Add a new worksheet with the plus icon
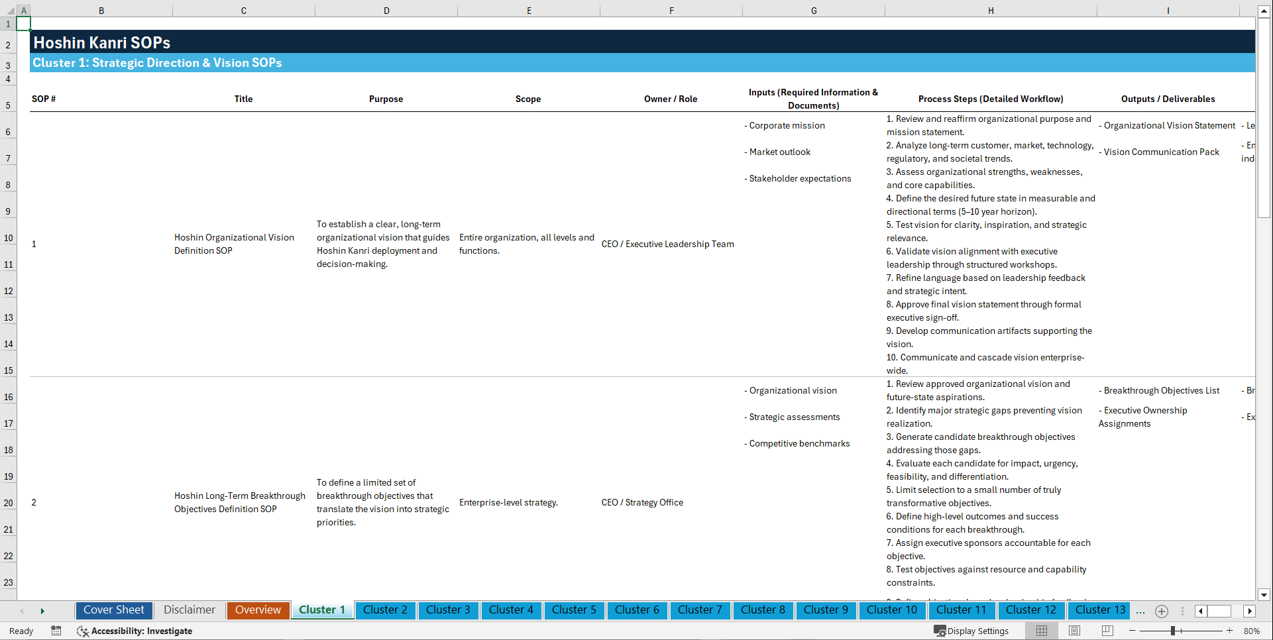Image resolution: width=1273 pixels, height=640 pixels. (1161, 611)
